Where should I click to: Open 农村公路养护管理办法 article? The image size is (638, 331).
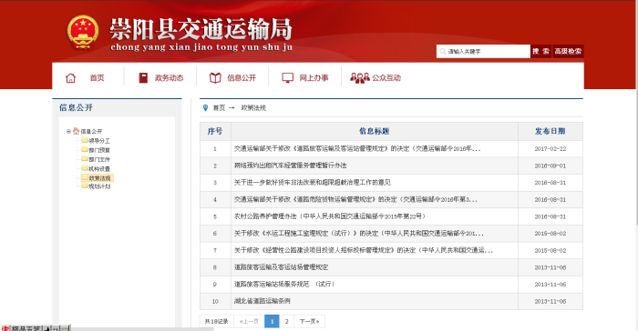pos(330,216)
